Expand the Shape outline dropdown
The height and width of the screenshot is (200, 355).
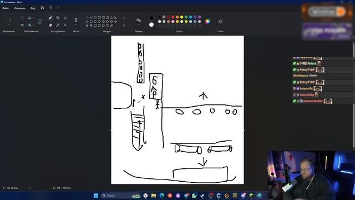coord(128,18)
